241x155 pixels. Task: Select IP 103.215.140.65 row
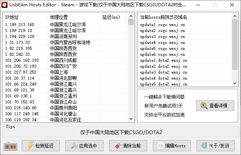pos(65,108)
